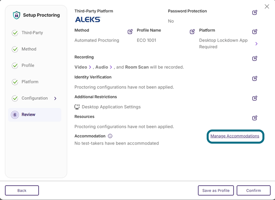Confirm the proctoring setup
The image size is (275, 200).
click(253, 190)
